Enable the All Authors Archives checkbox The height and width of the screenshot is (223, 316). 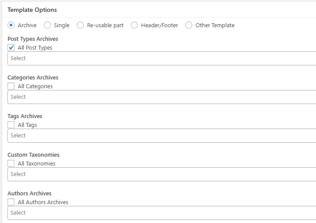pyautogui.click(x=11, y=202)
